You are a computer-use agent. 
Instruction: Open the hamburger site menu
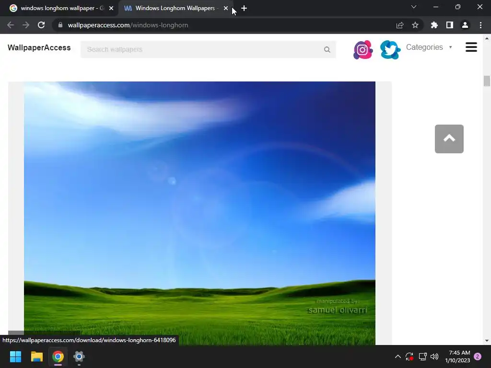tap(471, 47)
